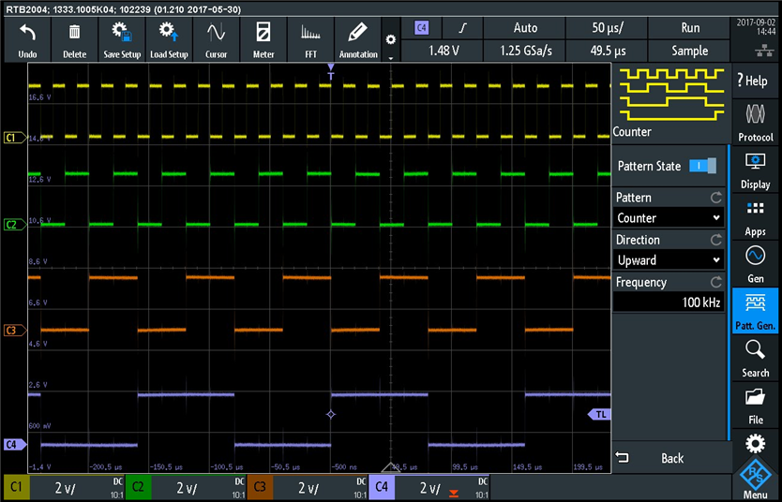Edit the Frequency field showing 100 kHz

(x=669, y=303)
